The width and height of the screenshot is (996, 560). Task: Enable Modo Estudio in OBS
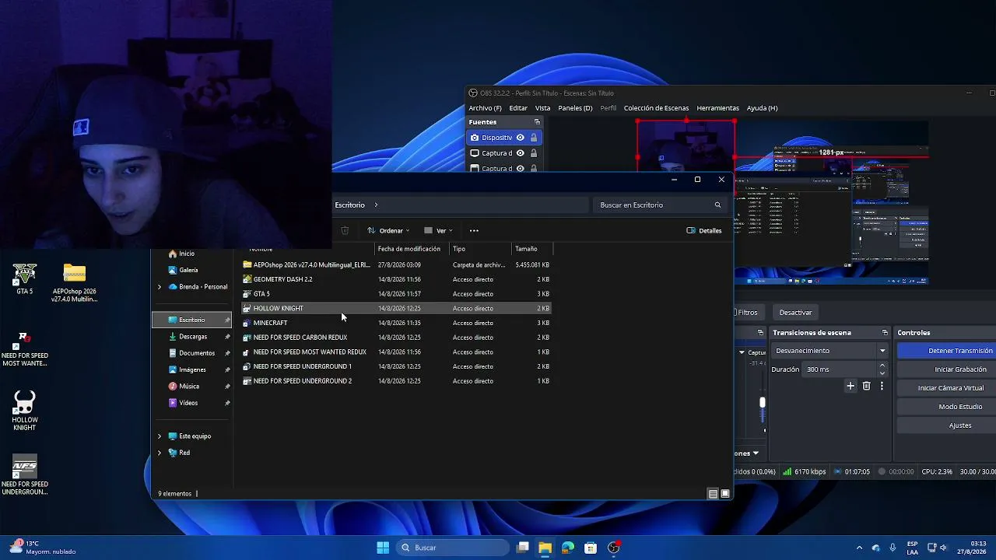(x=946, y=407)
